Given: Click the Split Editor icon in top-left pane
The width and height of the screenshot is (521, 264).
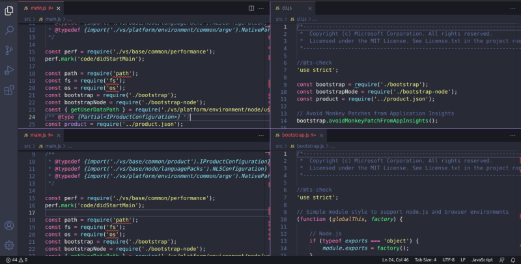Looking at the screenshot, I should pyautogui.click(x=251, y=8).
